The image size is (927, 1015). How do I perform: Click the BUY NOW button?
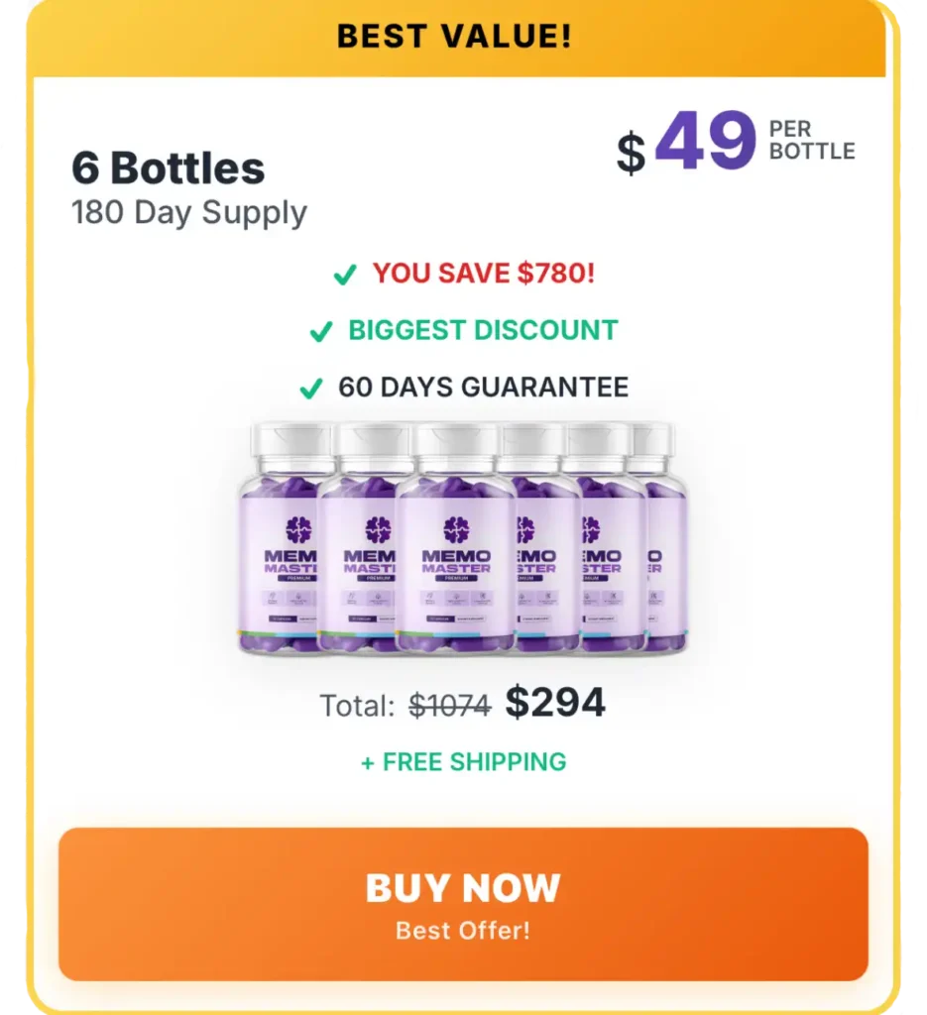(463, 904)
